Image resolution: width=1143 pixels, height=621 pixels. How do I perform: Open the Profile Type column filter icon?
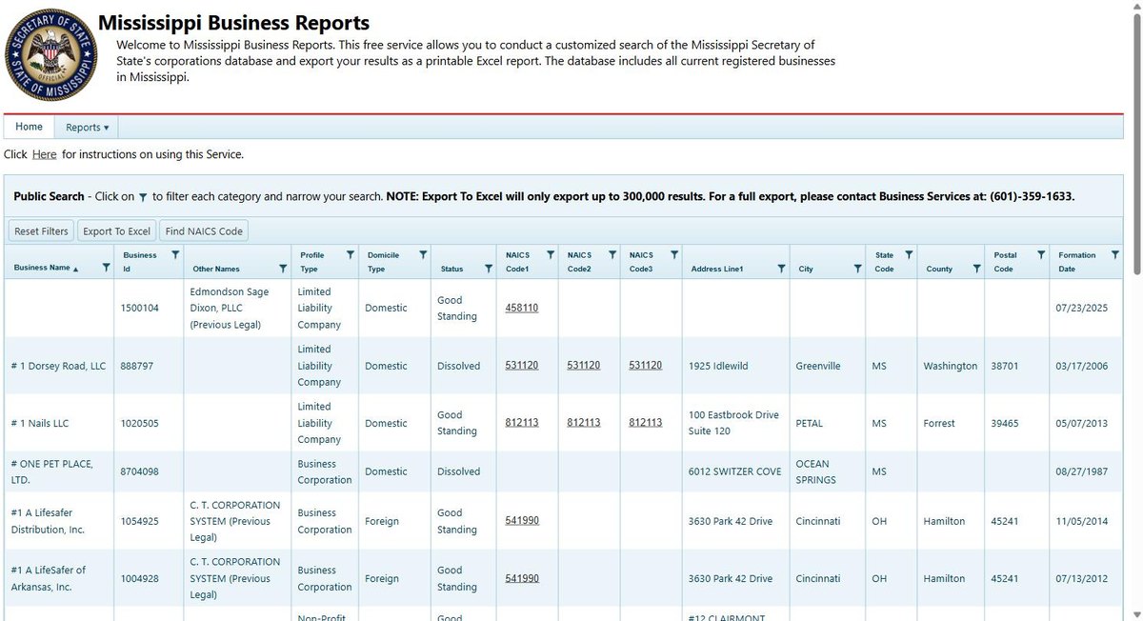point(350,255)
